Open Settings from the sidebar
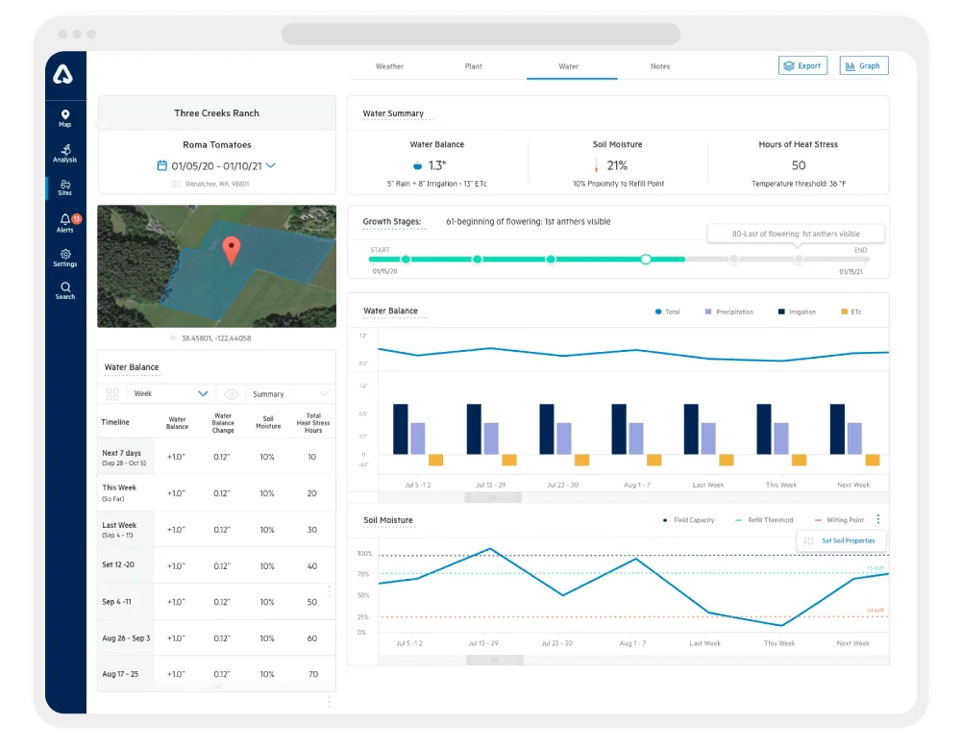The image size is (962, 750). [65, 258]
